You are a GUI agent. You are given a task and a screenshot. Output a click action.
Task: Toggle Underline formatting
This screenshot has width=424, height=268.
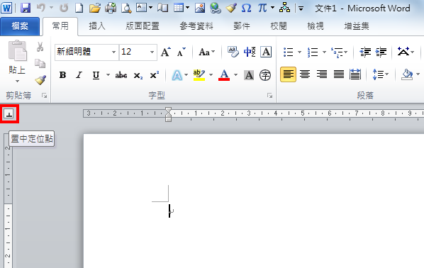(96, 75)
